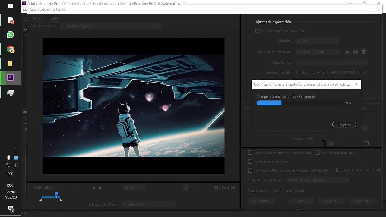Open the Ajustar zoom dropdown
This screenshot has width=386, height=217.
134,188
